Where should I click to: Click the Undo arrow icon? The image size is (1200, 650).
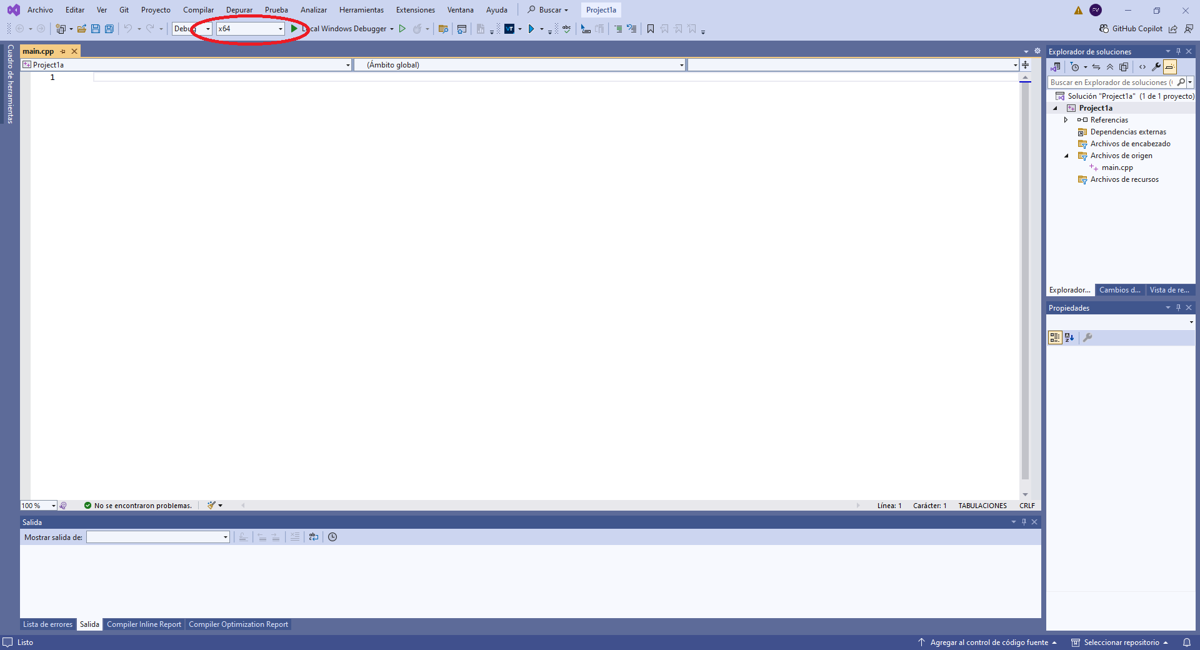(x=128, y=29)
